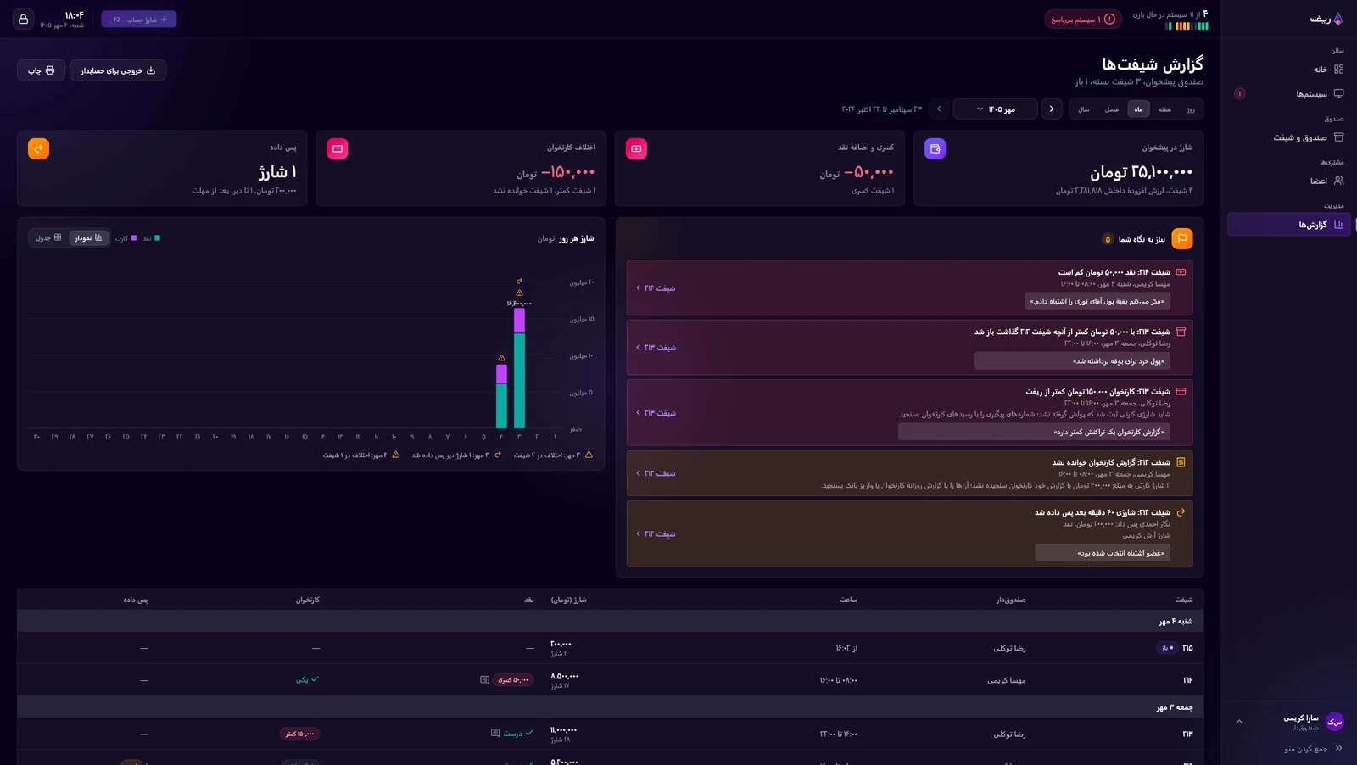The width and height of the screenshot is (1357, 765).
Task: Select the روز period tab
Action: tap(1191, 109)
